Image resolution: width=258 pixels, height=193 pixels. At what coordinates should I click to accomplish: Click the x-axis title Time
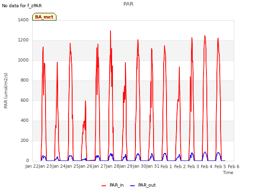point(228,172)
